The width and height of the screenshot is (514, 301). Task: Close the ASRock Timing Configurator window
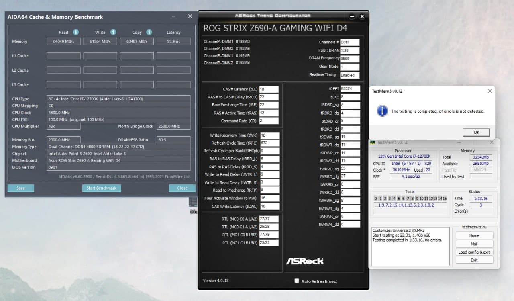click(x=362, y=16)
